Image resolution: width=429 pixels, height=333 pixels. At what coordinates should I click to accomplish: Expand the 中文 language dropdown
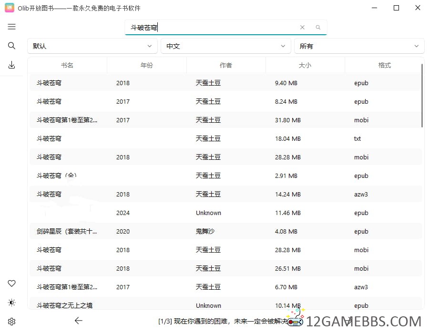click(225, 46)
